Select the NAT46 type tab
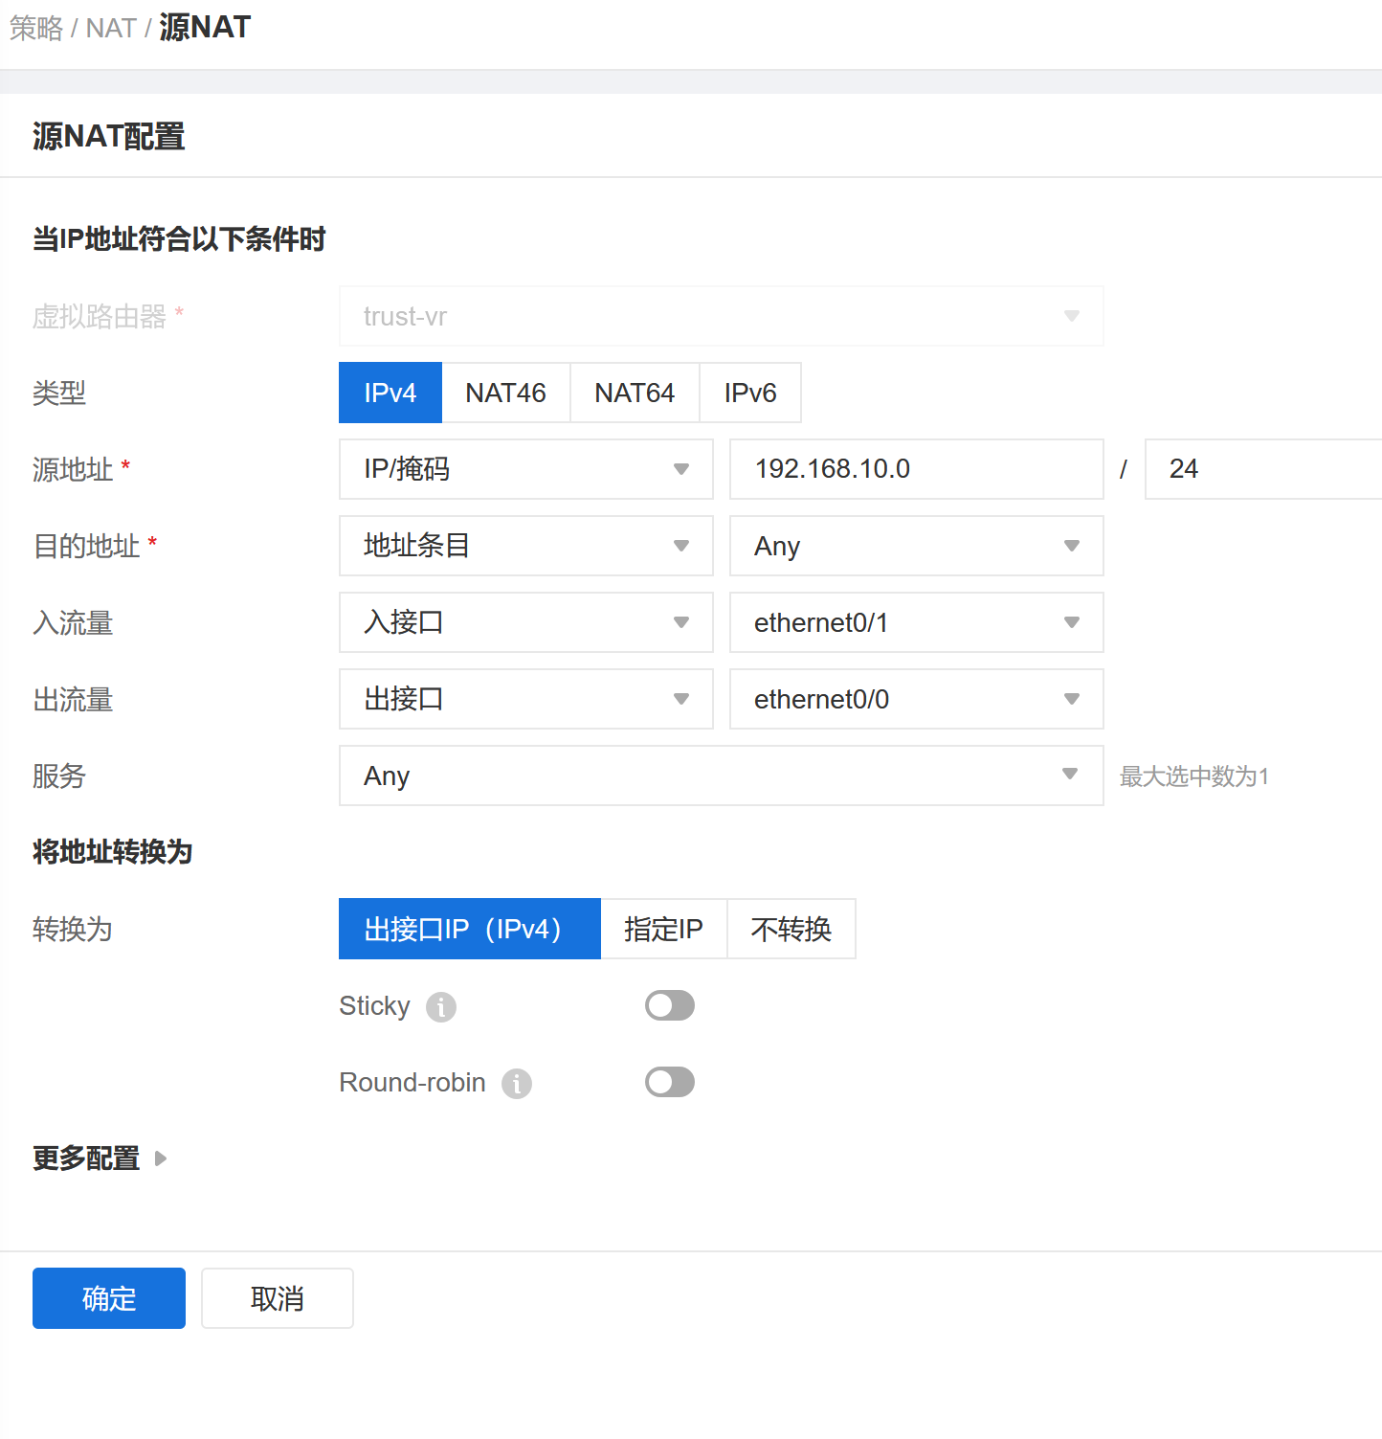 click(x=506, y=393)
